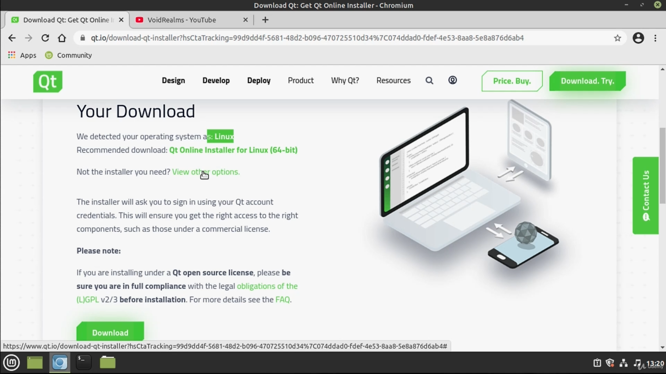This screenshot has width=666, height=374.
Task: Click the Download. Try. button
Action: click(587, 81)
